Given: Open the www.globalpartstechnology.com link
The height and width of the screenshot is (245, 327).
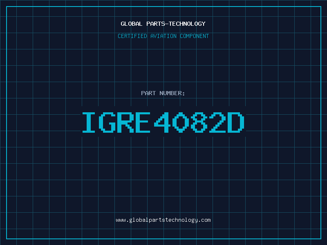Looking at the screenshot, I should point(163,220).
